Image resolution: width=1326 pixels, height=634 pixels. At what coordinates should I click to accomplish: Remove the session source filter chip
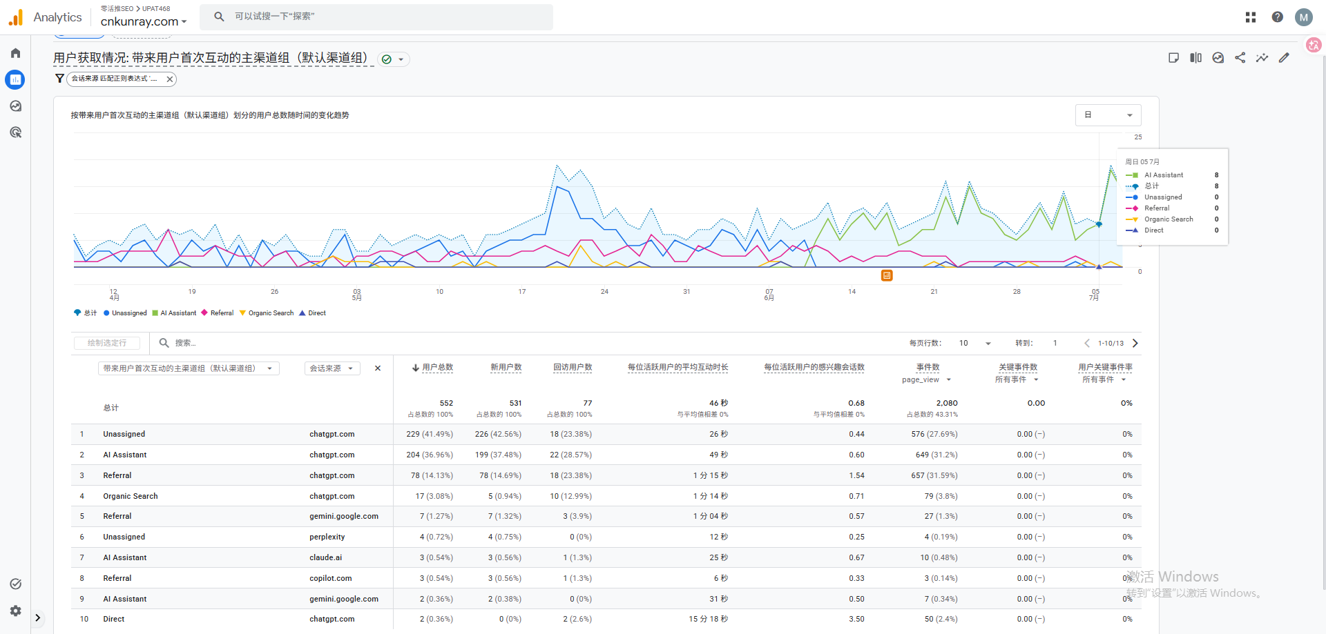click(169, 79)
